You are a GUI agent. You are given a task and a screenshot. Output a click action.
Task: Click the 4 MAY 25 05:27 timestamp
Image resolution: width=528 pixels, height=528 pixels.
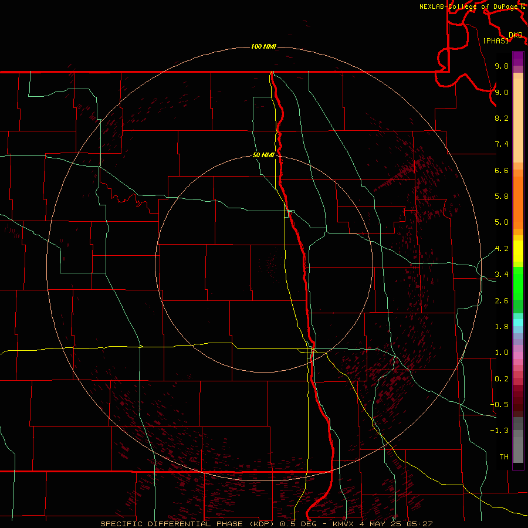396,524
